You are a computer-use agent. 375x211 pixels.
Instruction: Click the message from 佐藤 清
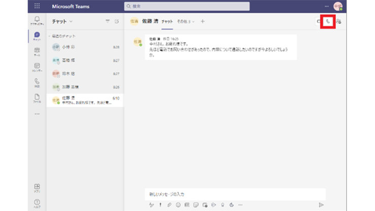[220, 47]
